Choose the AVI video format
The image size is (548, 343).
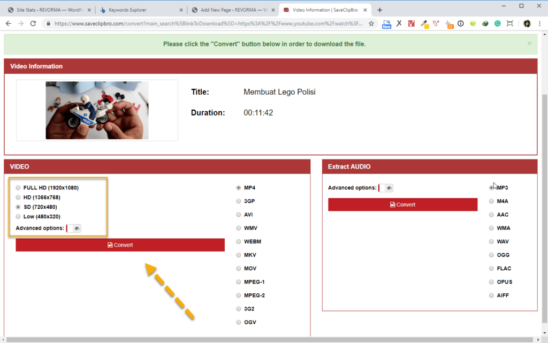point(238,214)
